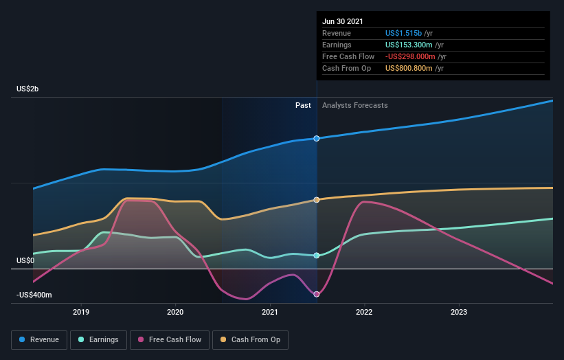The height and width of the screenshot is (360, 564).
Task: Click the 2020 x-axis label
Action: [x=175, y=312]
